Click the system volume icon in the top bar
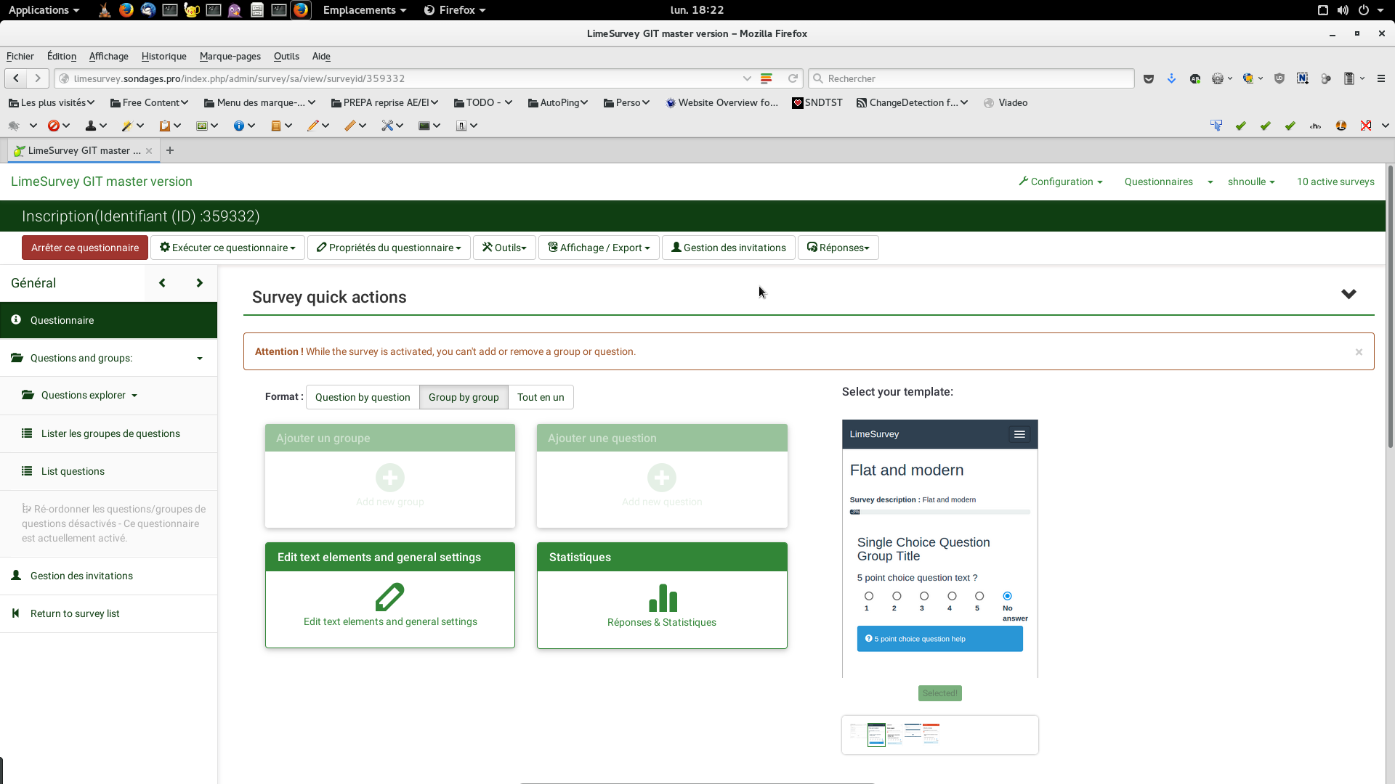Screen dimensions: 1395x784 [1343, 10]
